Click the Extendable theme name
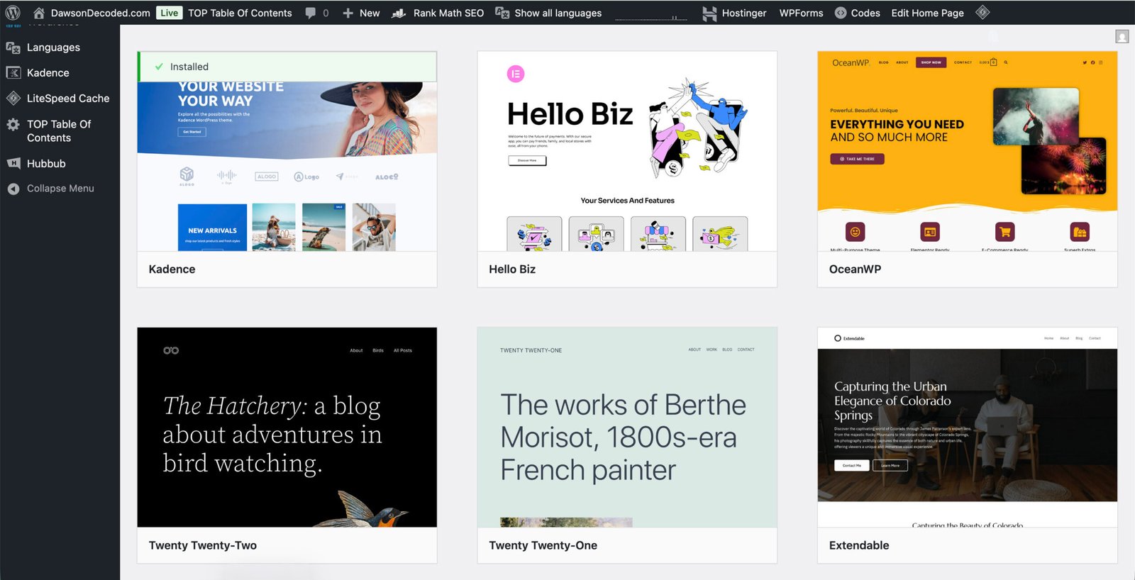The width and height of the screenshot is (1135, 580). tap(859, 545)
